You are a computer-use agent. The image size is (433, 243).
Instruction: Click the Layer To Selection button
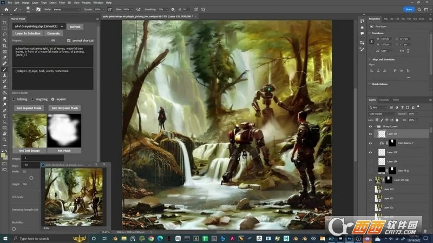pyautogui.click(x=28, y=33)
